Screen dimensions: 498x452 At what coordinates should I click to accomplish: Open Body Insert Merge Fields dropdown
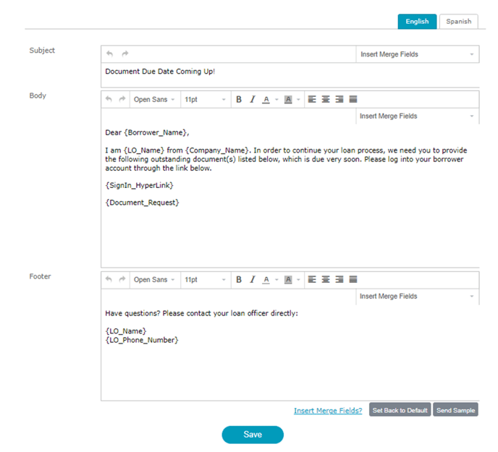pyautogui.click(x=418, y=116)
